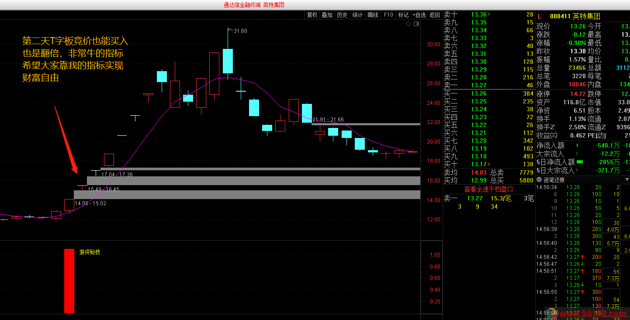The height and width of the screenshot is (320, 630).
Task: Expand the 逐笔还原 round arrow icon
Action: coord(539,180)
